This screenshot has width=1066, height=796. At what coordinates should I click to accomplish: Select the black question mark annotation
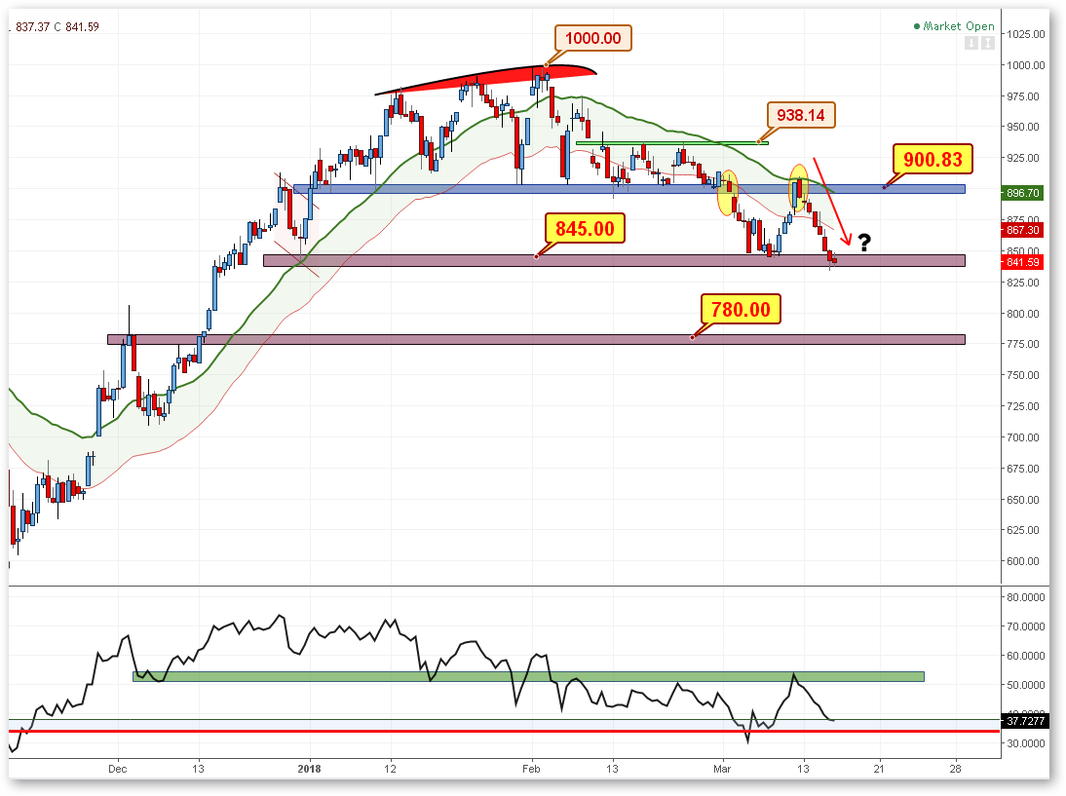(863, 244)
